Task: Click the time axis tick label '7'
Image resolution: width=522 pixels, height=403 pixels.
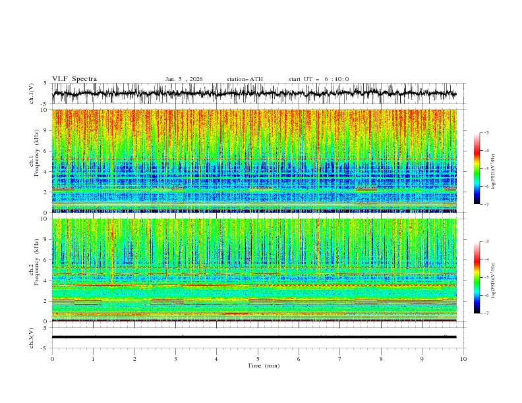Action: [x=340, y=359]
